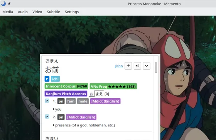Open the Video menu
Screen dimensions: 216x140
pyautogui.click(x=37, y=12)
